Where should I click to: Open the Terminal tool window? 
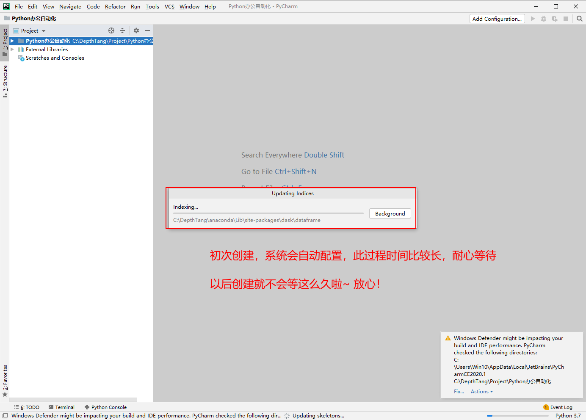coord(61,407)
